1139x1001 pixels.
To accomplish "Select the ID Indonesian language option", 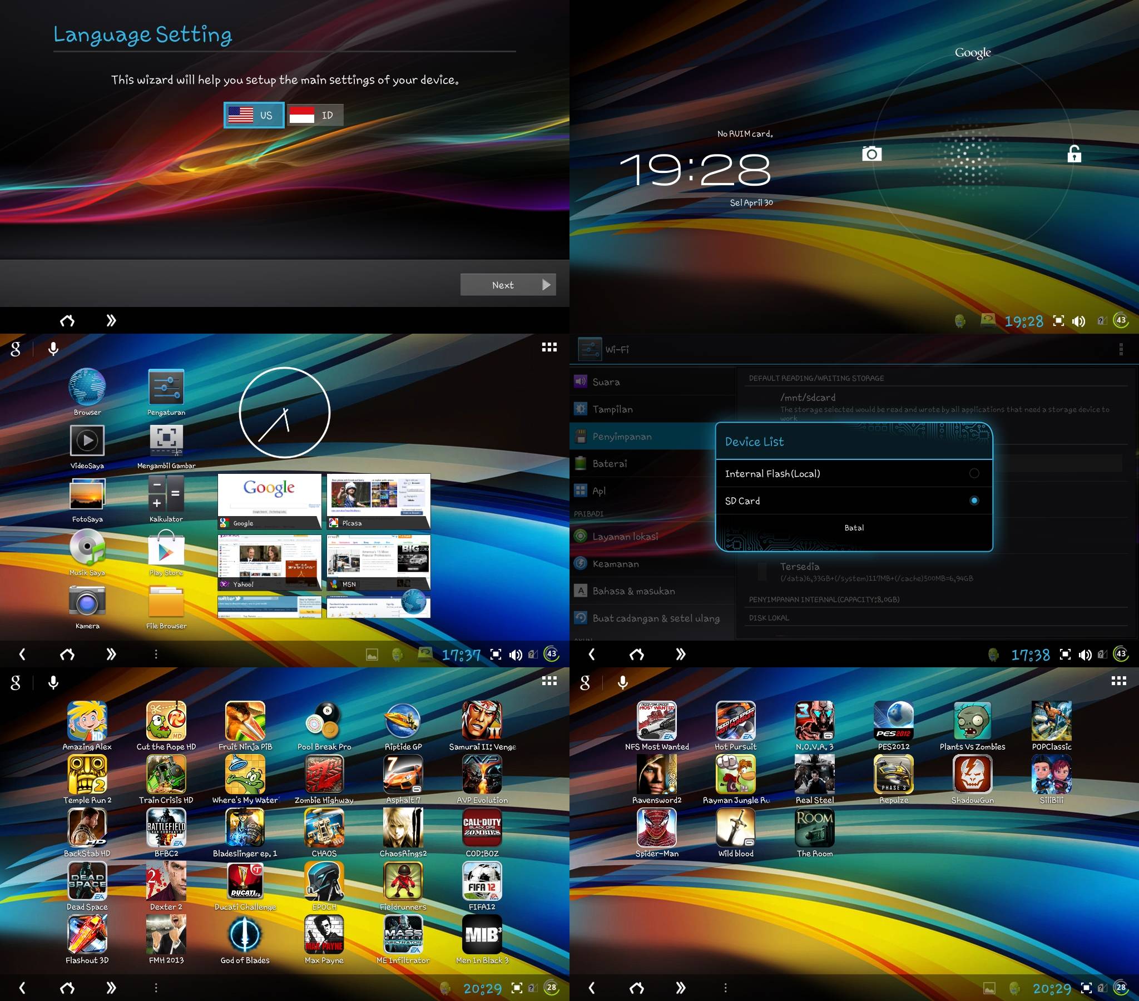I will (x=315, y=115).
